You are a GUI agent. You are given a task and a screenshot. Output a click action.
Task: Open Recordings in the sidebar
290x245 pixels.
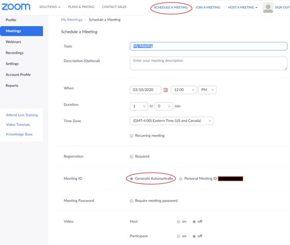[15, 53]
